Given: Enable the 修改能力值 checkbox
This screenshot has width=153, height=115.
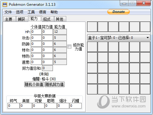Looking at the screenshot, I should coord(69,47).
